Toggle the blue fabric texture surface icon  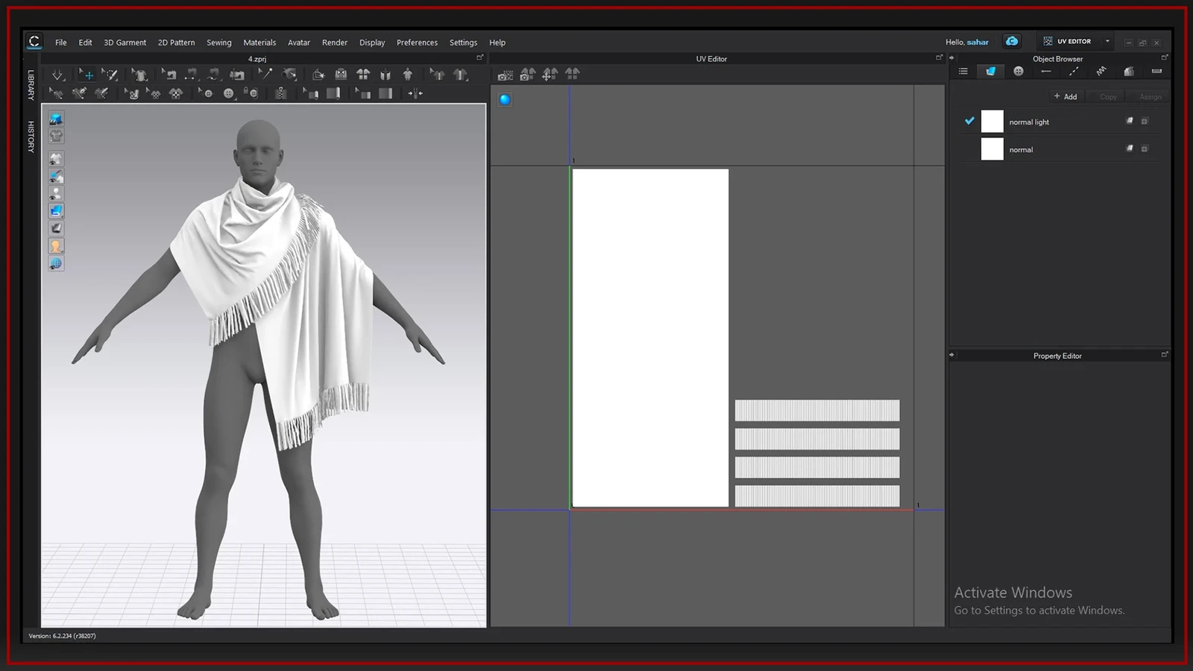(56, 211)
